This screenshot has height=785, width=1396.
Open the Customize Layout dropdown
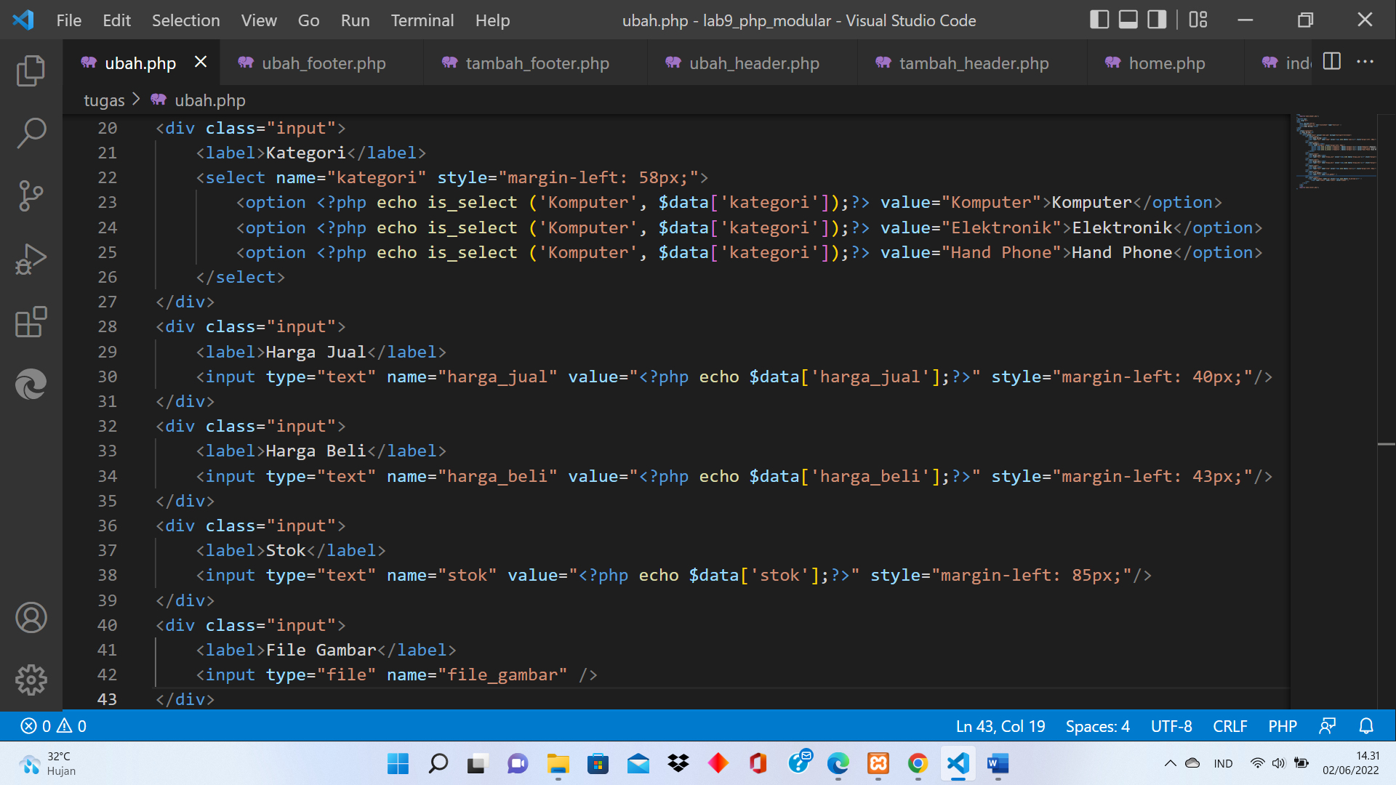(x=1197, y=20)
